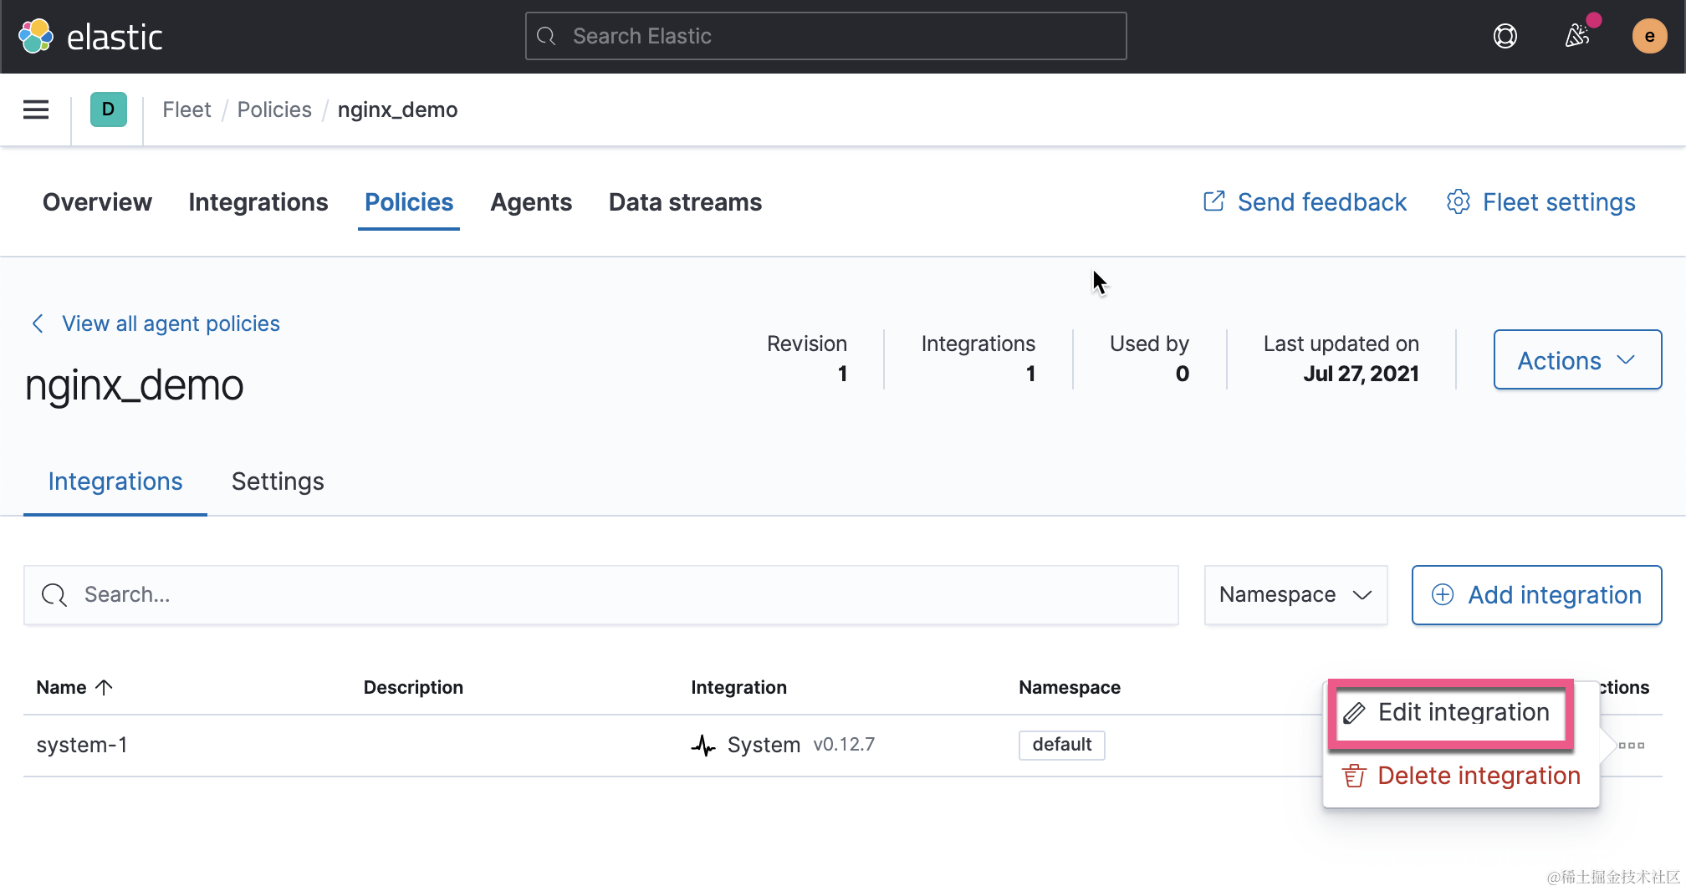Click the Send feedback external link icon
Viewport: 1686px width, 891px height.
(1213, 201)
